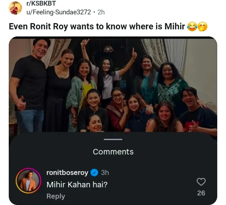
Task: Click the ronitboseroy username
Action: [67, 173]
